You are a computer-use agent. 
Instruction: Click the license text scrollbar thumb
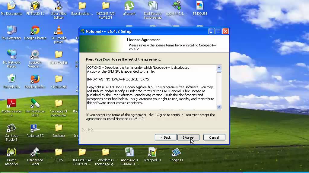tap(219, 71)
